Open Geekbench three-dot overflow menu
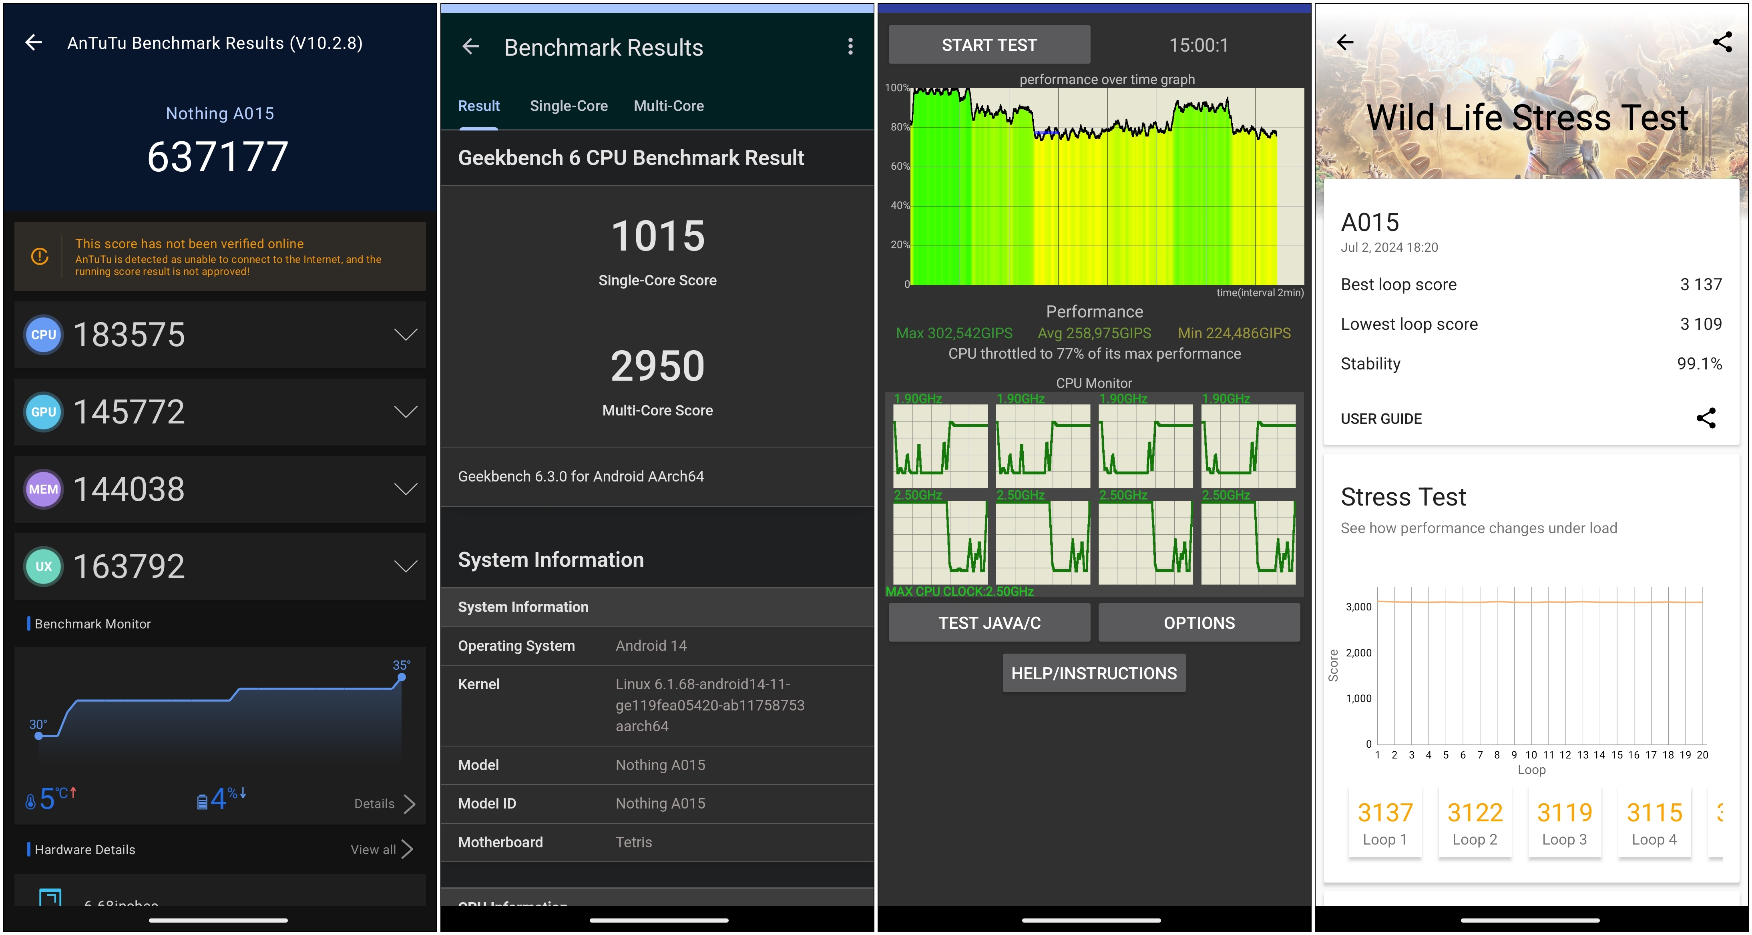 coord(850,47)
